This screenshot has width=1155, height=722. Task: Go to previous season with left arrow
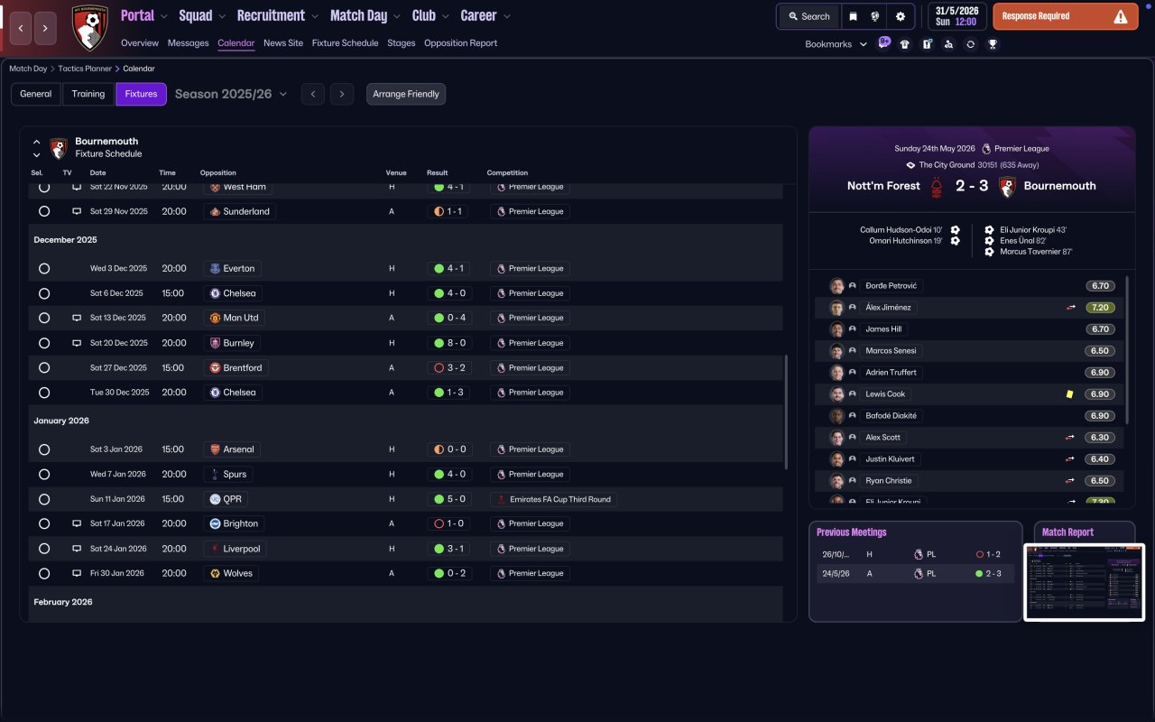pyautogui.click(x=313, y=94)
